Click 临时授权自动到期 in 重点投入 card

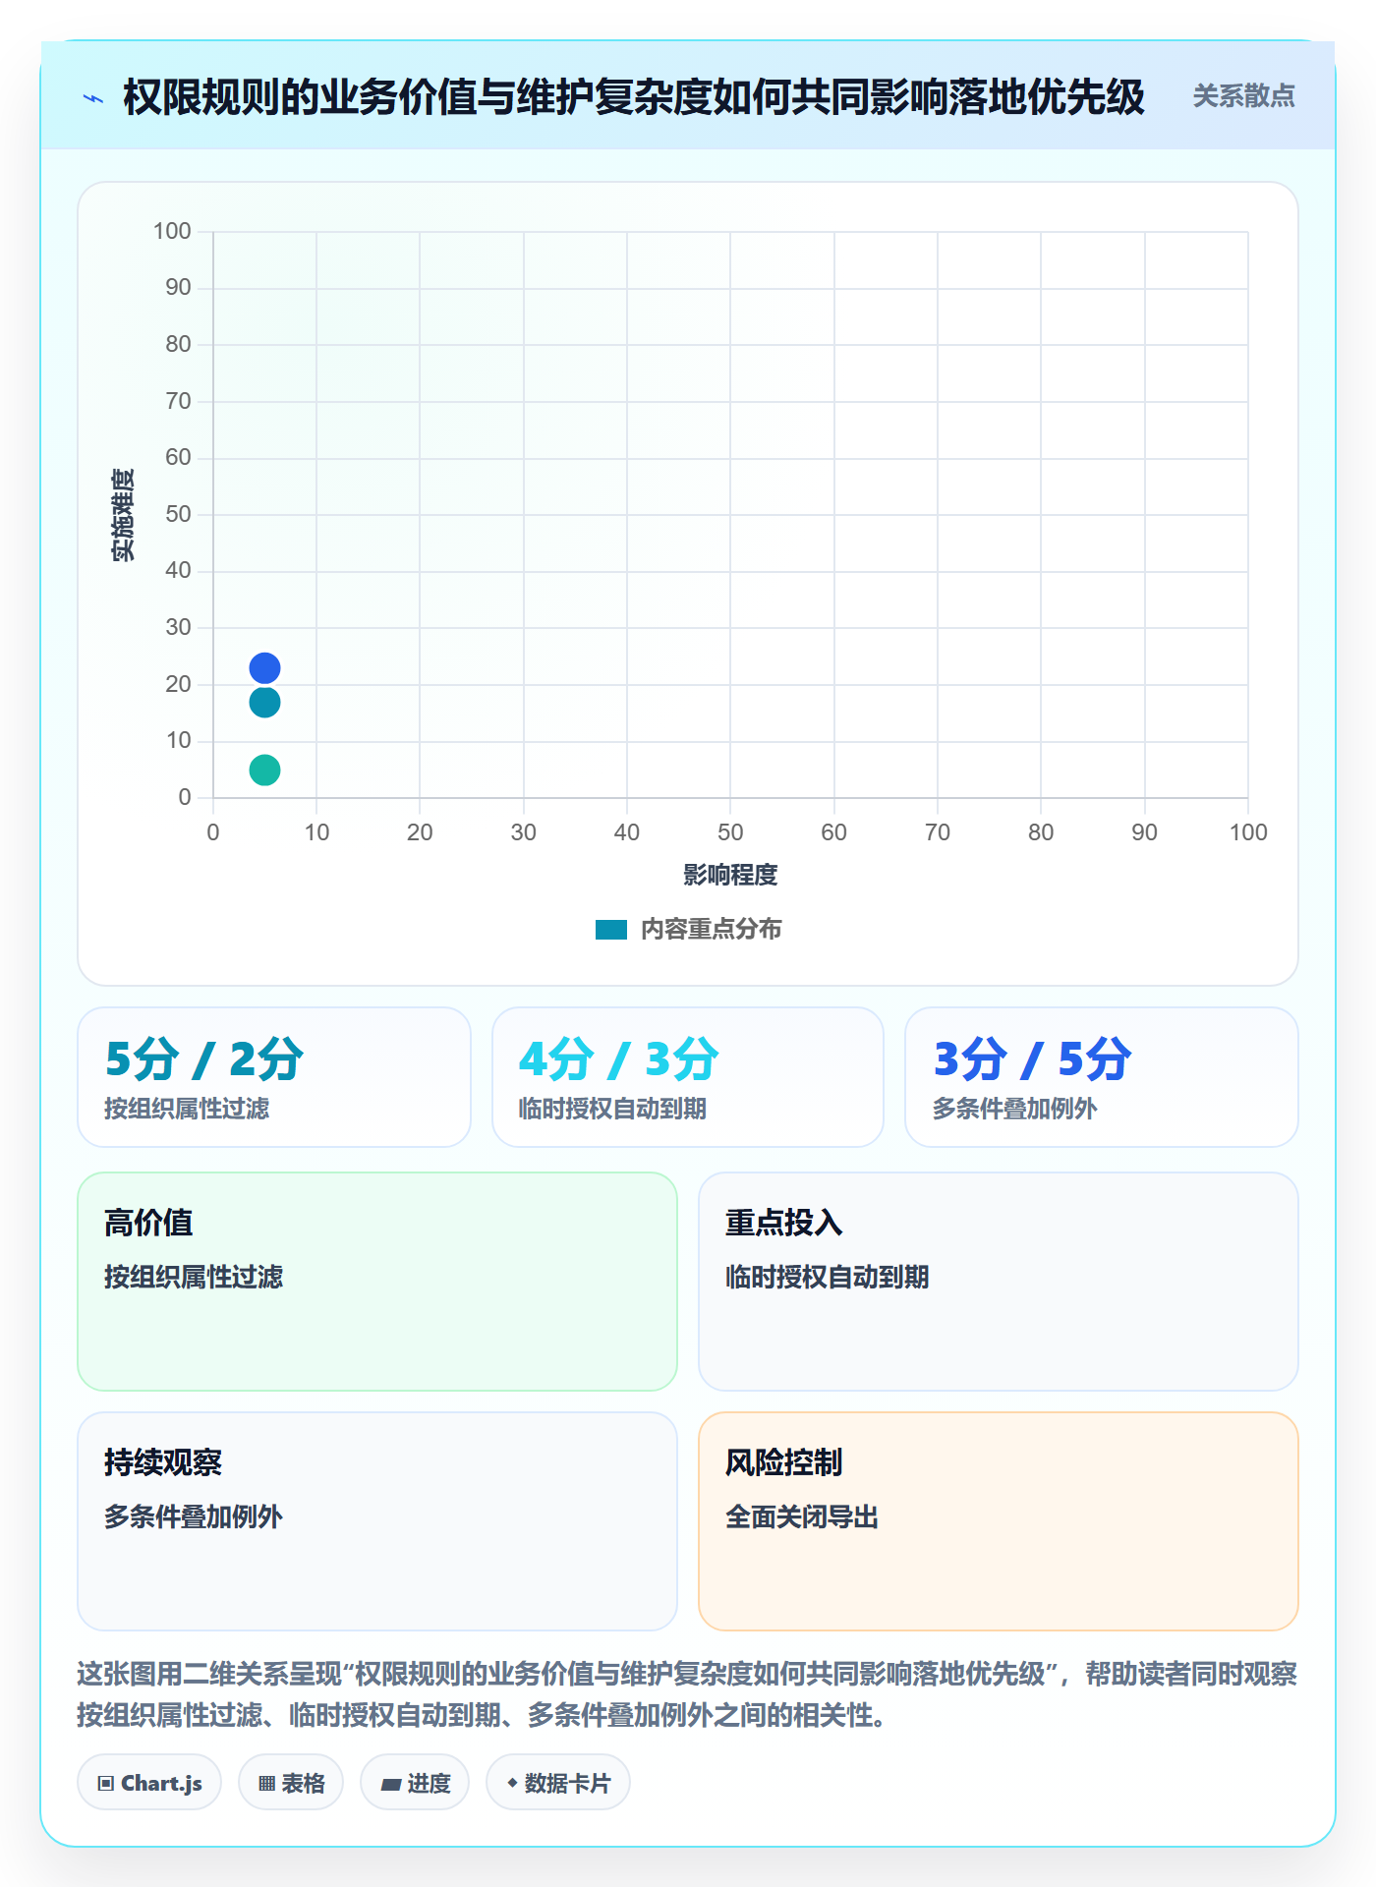click(828, 1277)
